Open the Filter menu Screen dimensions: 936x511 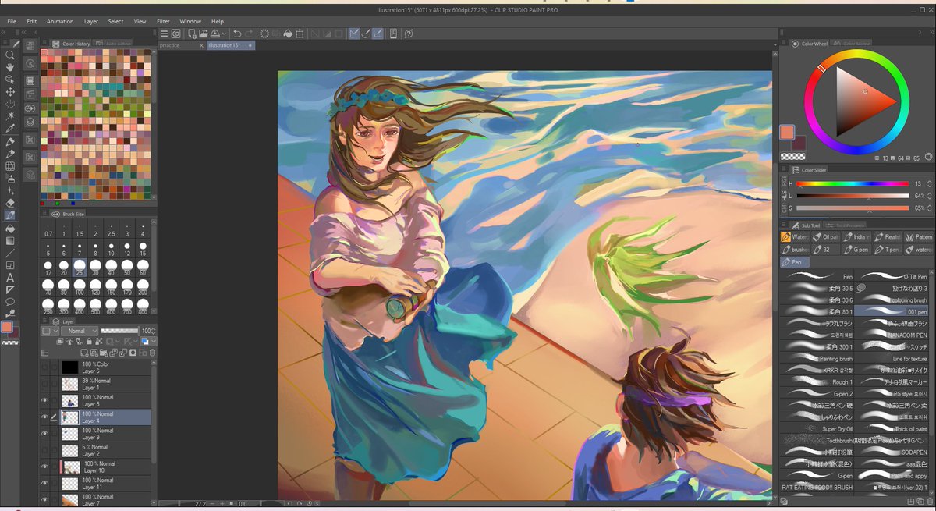pos(163,21)
